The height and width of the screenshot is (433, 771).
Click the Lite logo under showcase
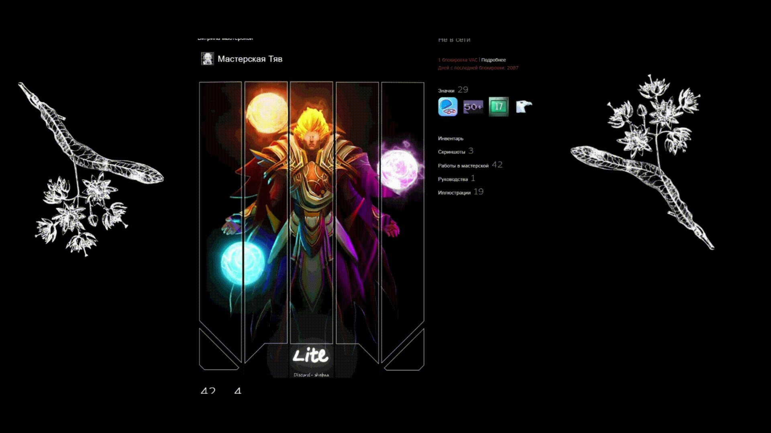click(310, 356)
